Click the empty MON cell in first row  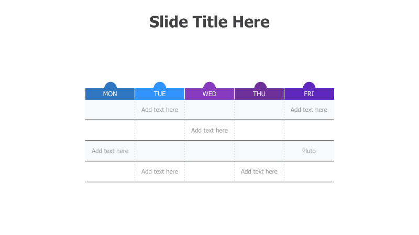110,110
